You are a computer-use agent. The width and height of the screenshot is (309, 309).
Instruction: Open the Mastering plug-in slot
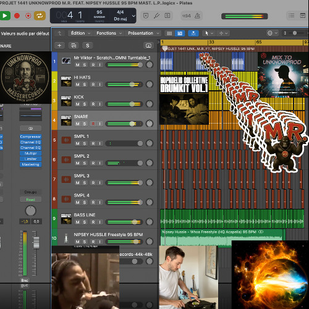click(x=30, y=164)
